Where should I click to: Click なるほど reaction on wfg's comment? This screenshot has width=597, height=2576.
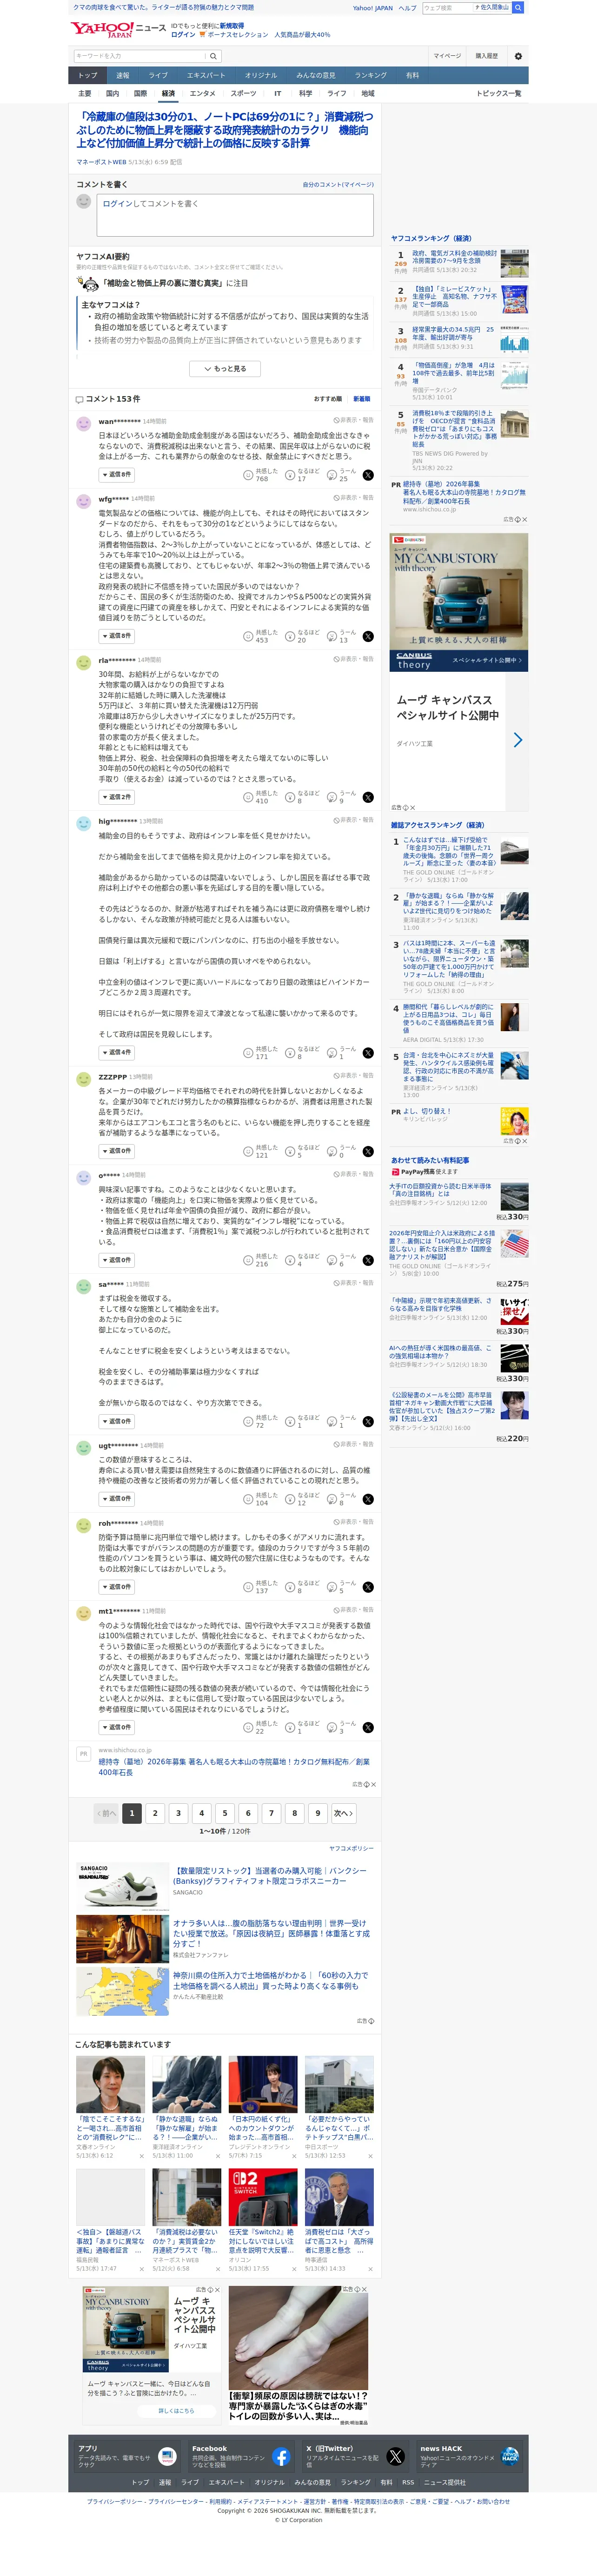tap(290, 636)
